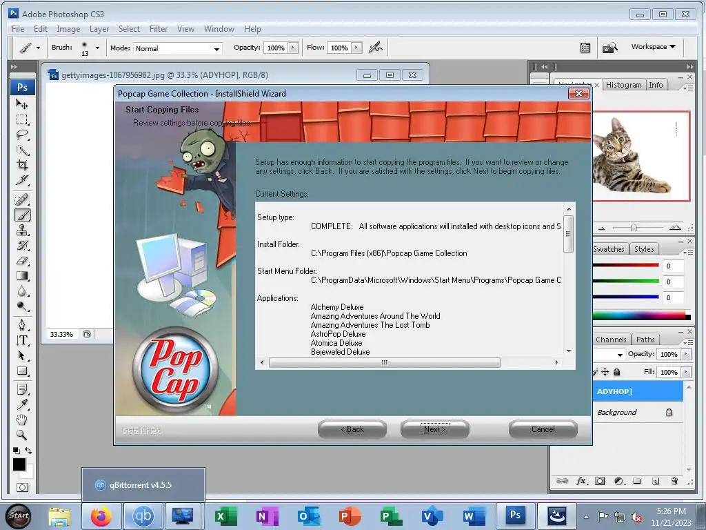Click Next in the InstallShield Wizard

pyautogui.click(x=434, y=429)
